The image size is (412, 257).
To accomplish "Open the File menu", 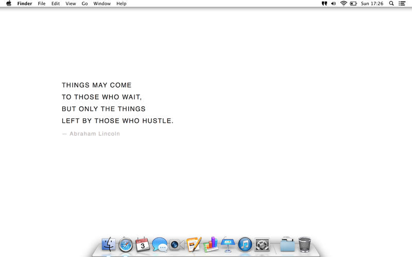I will tap(42, 4).
